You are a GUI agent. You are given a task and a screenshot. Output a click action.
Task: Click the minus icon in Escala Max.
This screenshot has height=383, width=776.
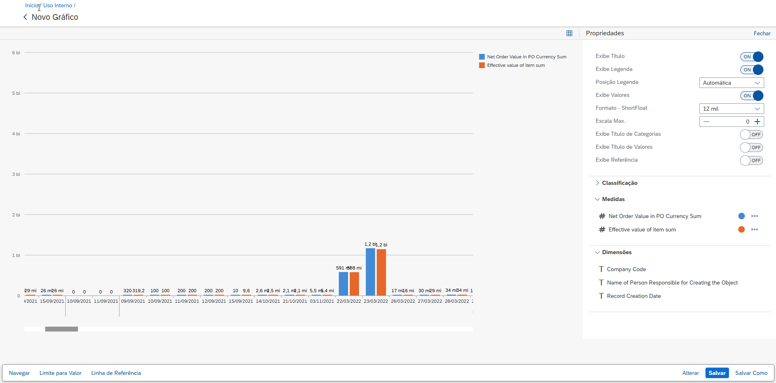706,122
